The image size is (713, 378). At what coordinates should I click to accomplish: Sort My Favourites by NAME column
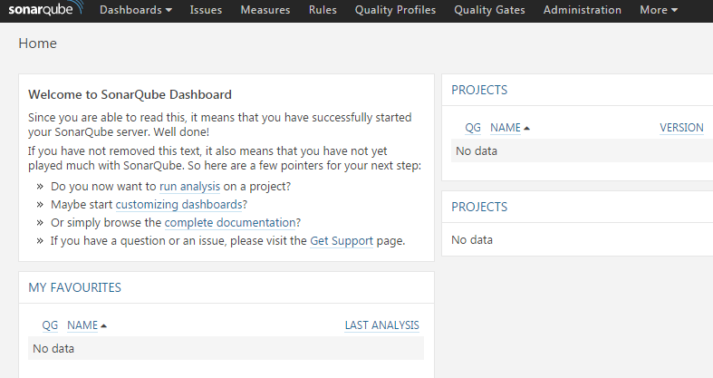click(82, 325)
